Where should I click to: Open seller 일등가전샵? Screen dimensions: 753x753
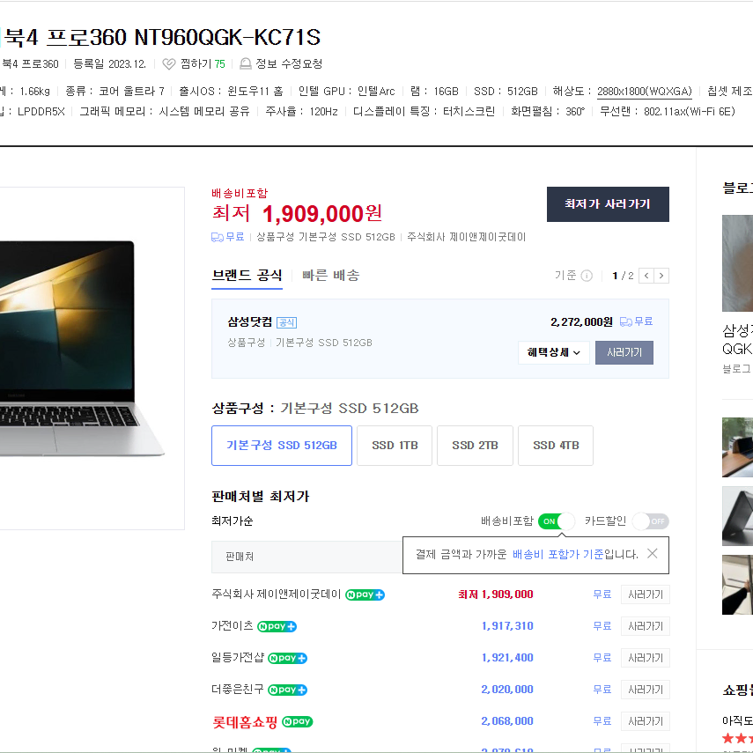point(238,657)
